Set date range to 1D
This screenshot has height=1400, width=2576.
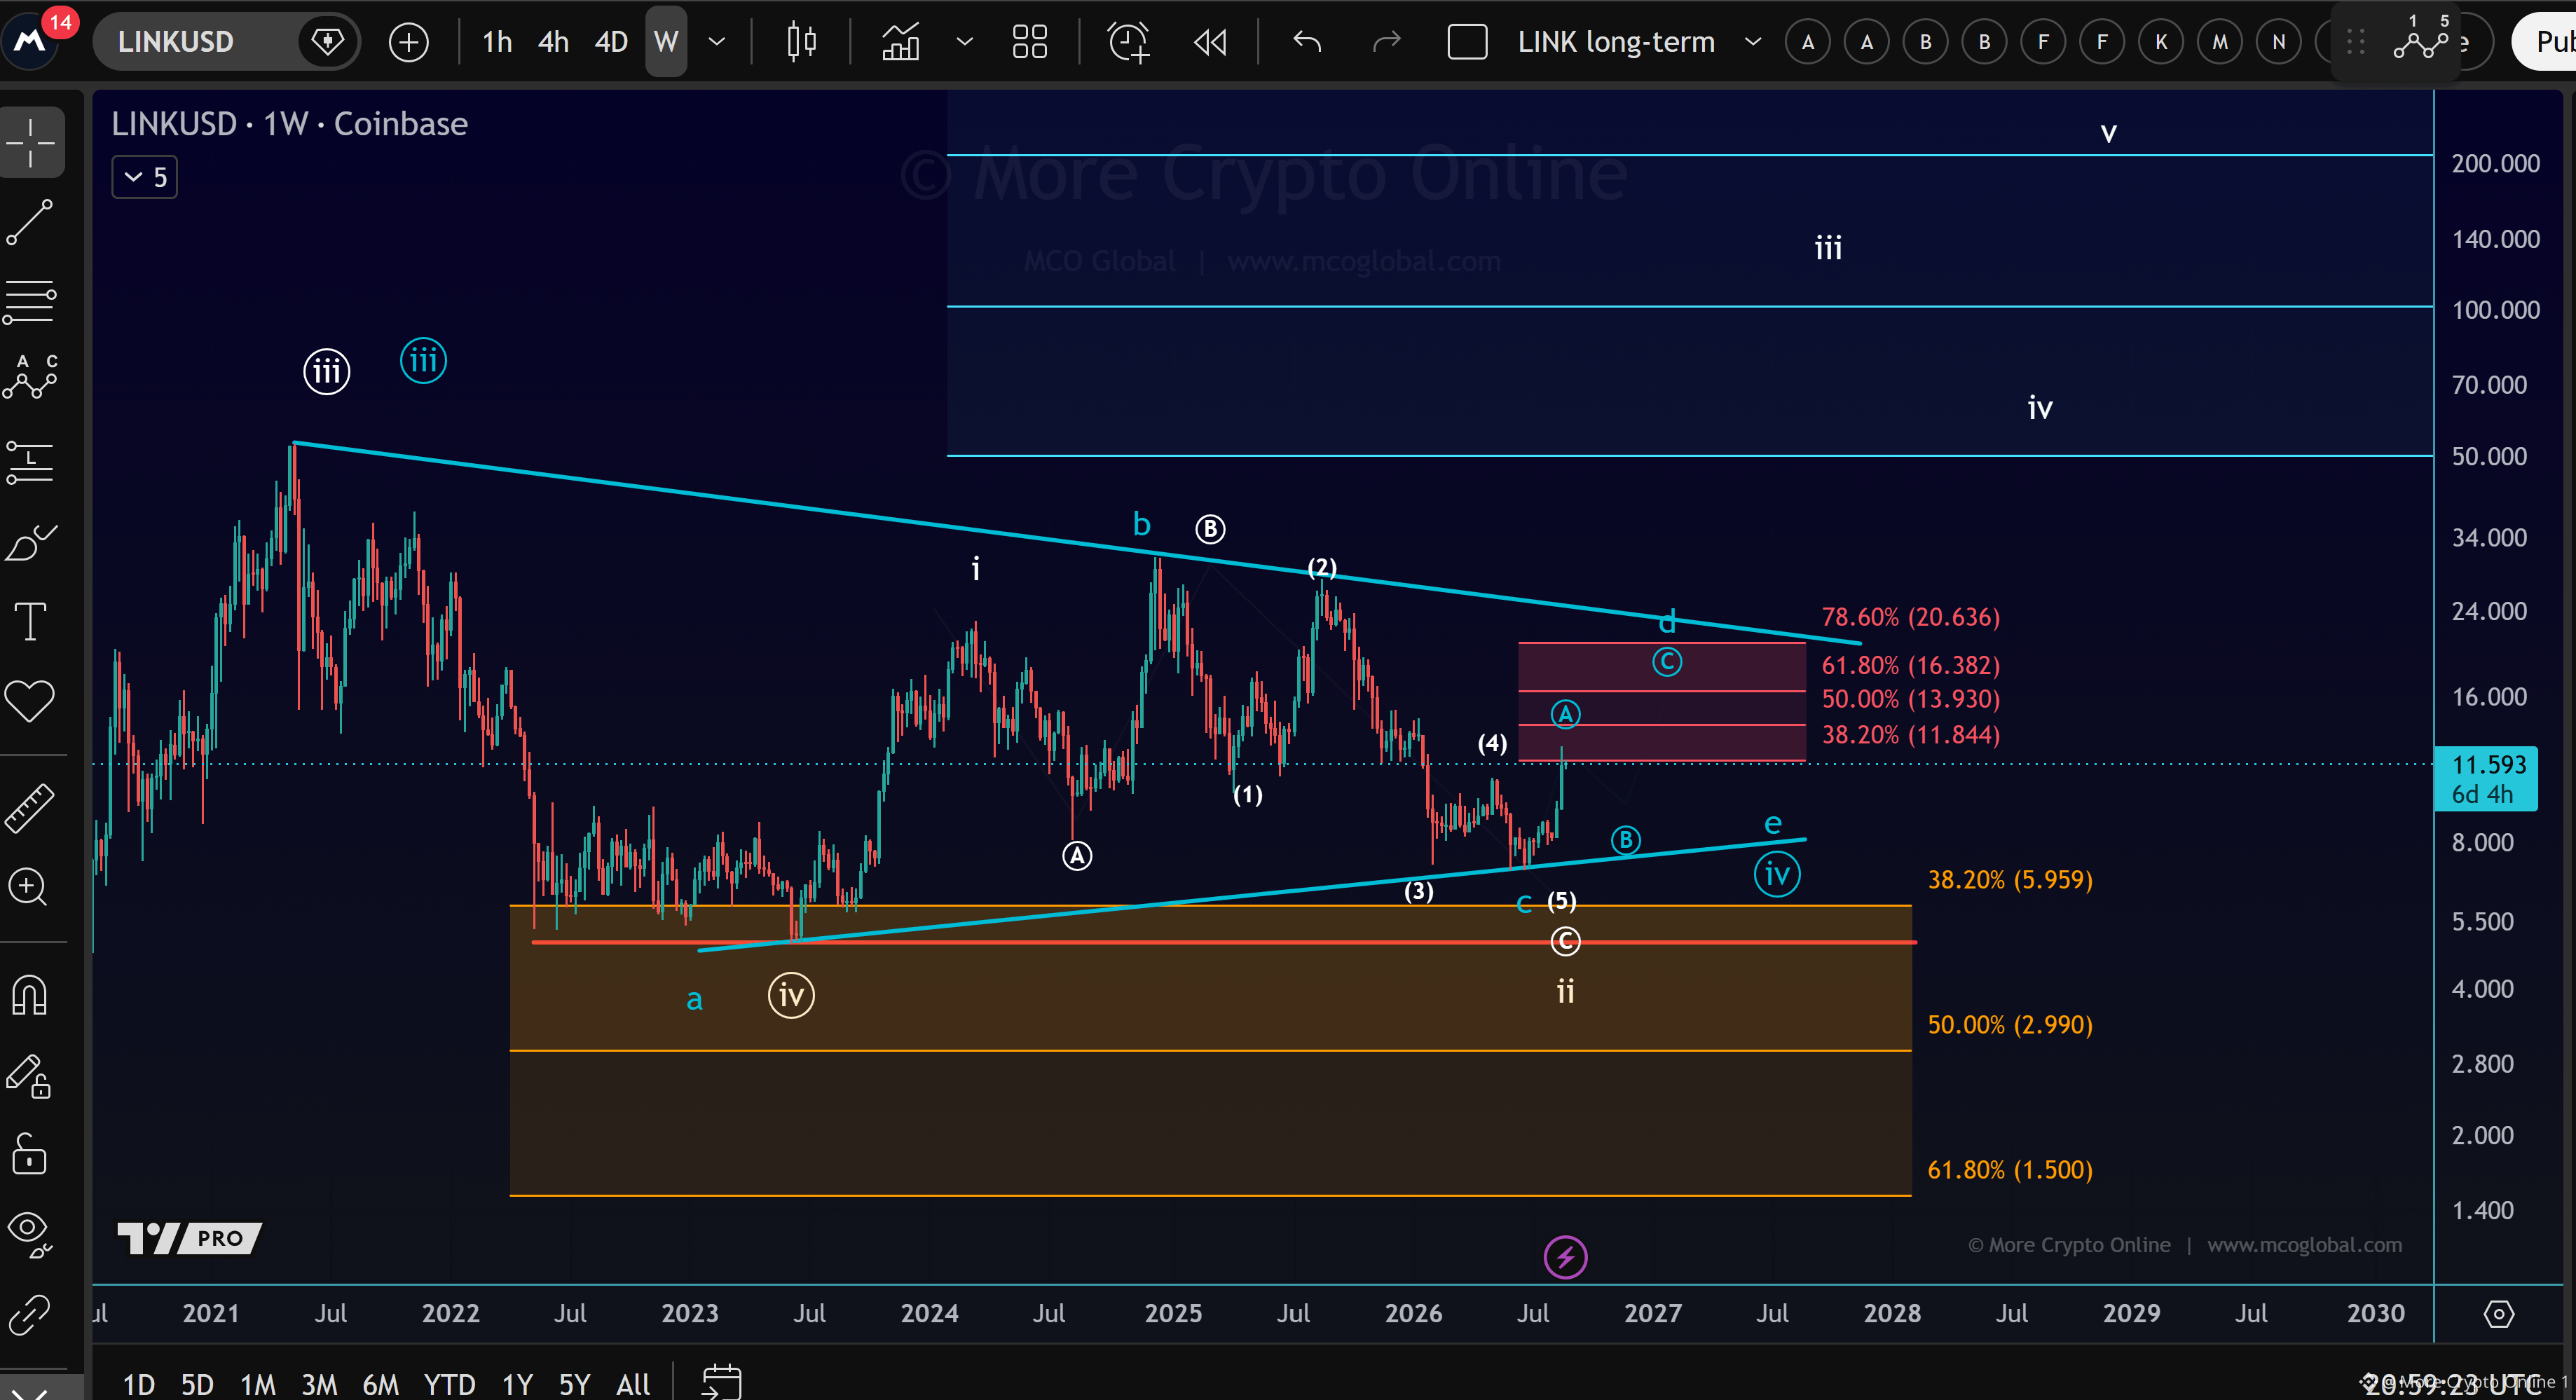coord(139,1384)
